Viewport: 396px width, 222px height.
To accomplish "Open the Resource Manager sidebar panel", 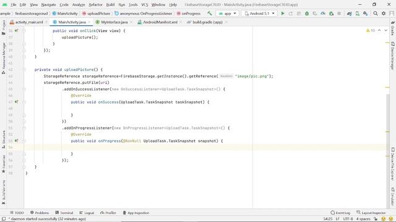I will (4, 58).
